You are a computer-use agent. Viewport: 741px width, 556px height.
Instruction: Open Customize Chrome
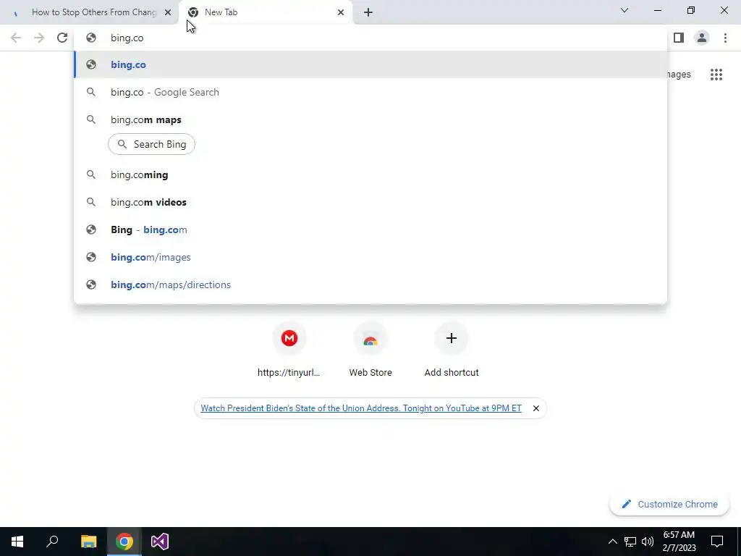pos(669,505)
